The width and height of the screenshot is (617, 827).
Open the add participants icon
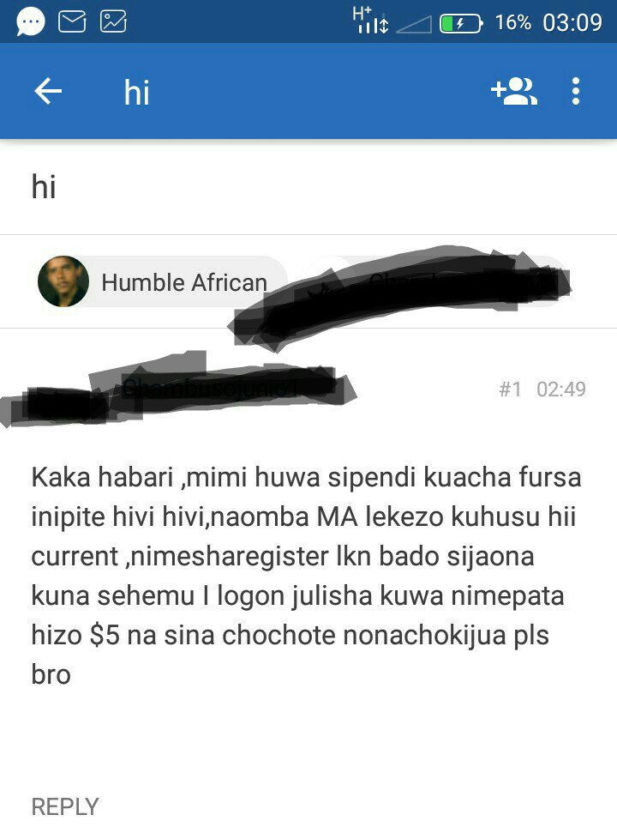coord(513,91)
